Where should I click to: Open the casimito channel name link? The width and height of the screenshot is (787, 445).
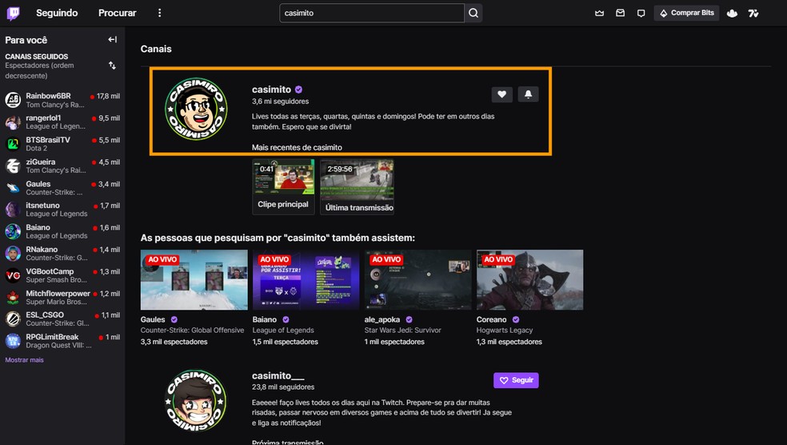271,90
